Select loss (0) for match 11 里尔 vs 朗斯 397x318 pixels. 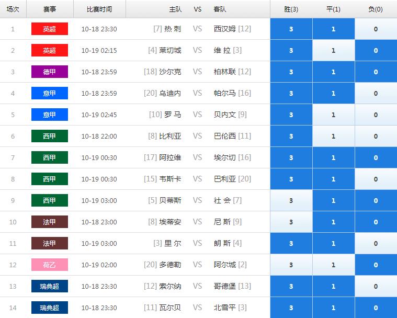[376, 243]
